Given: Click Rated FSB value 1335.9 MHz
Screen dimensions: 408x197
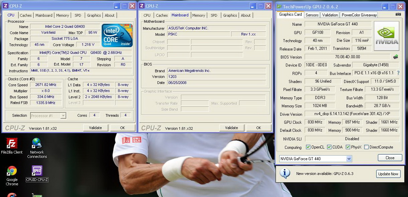Looking at the screenshot, I should (46, 103).
